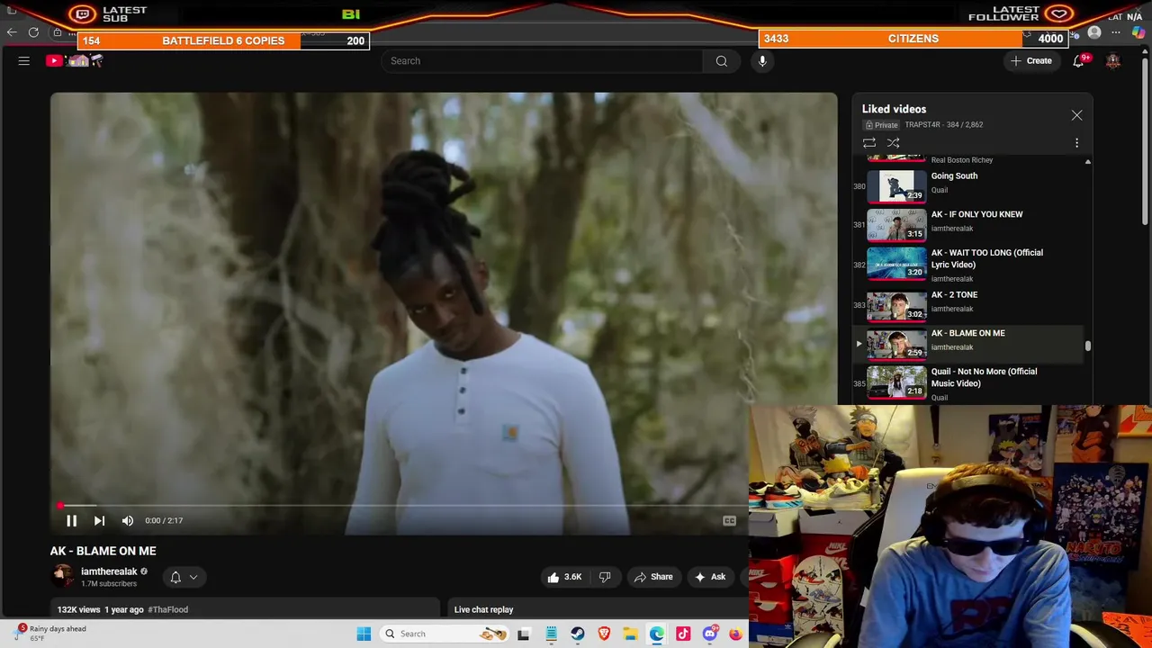Click the magnifier search button
1152x648 pixels.
pyautogui.click(x=721, y=60)
